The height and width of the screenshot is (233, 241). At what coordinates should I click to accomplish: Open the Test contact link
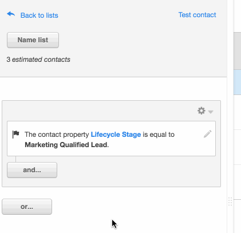point(197,15)
